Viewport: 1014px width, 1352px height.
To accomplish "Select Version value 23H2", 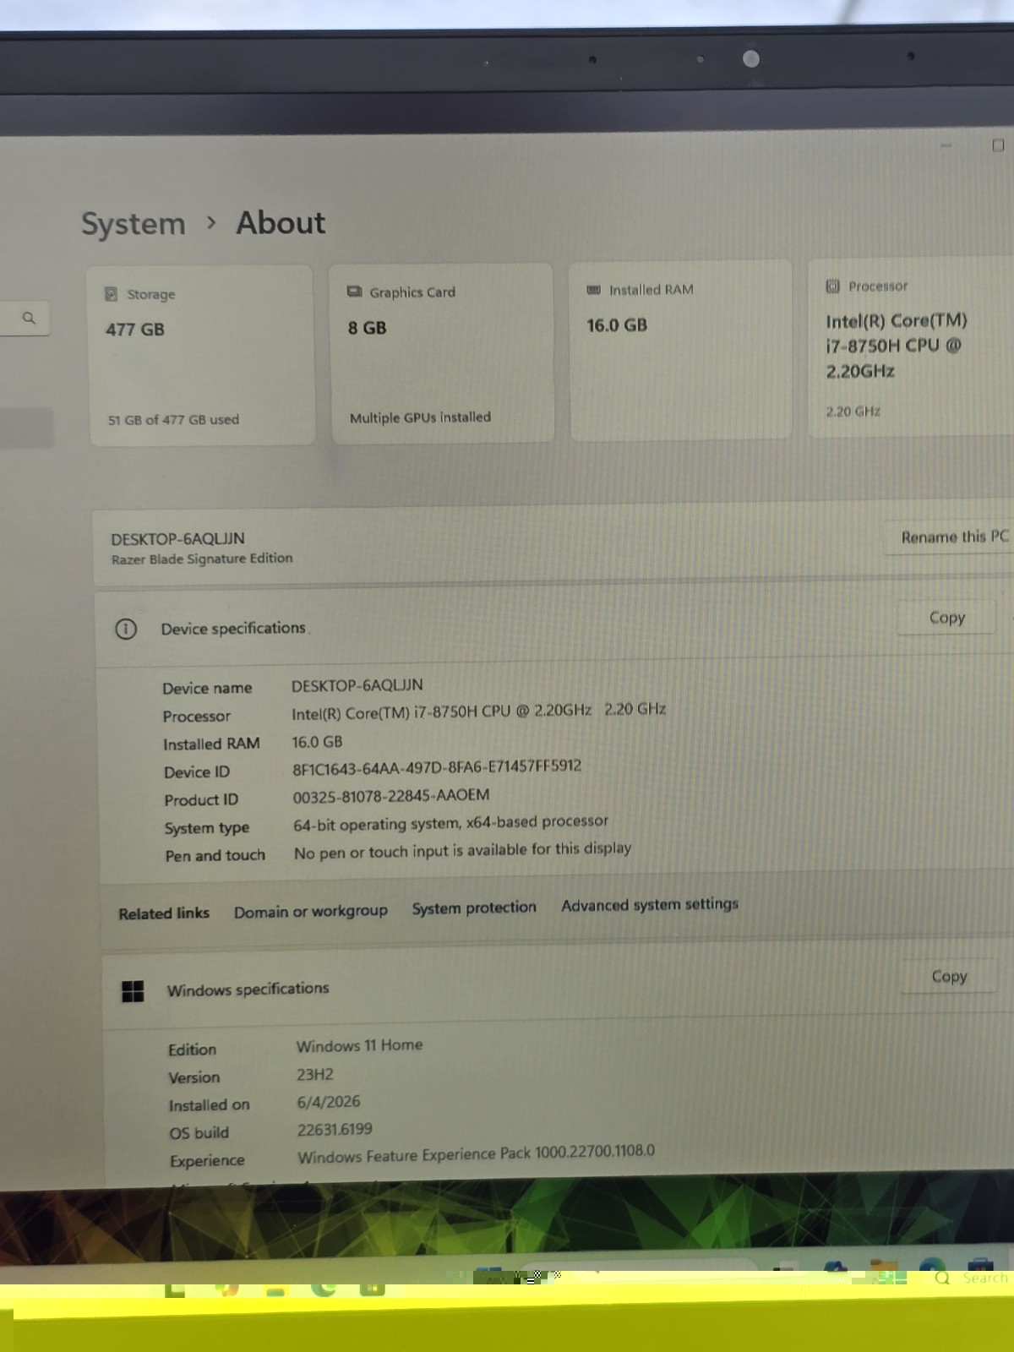I will (315, 1075).
